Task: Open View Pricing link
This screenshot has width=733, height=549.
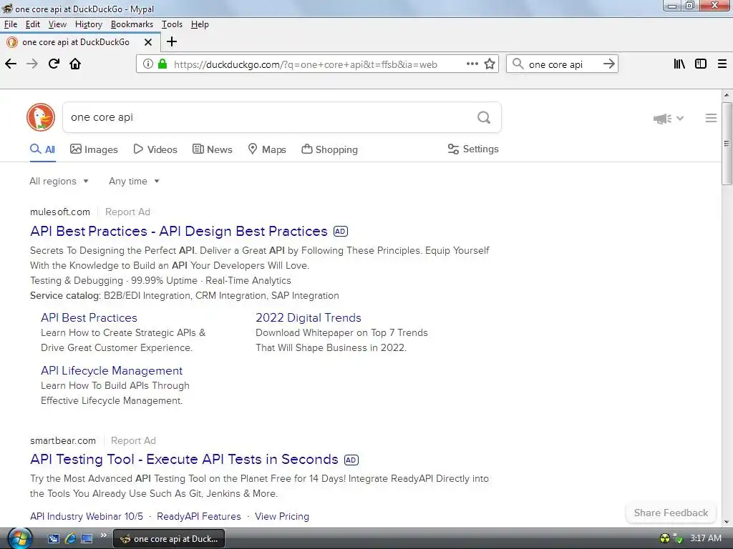Action: pos(282,516)
